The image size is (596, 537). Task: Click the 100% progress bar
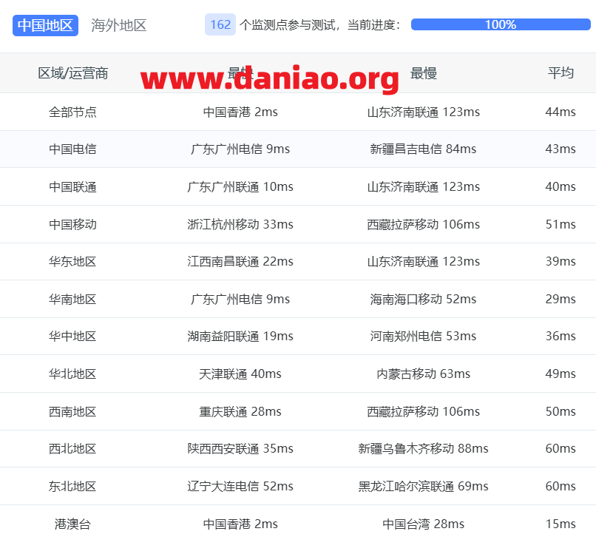pos(501,24)
